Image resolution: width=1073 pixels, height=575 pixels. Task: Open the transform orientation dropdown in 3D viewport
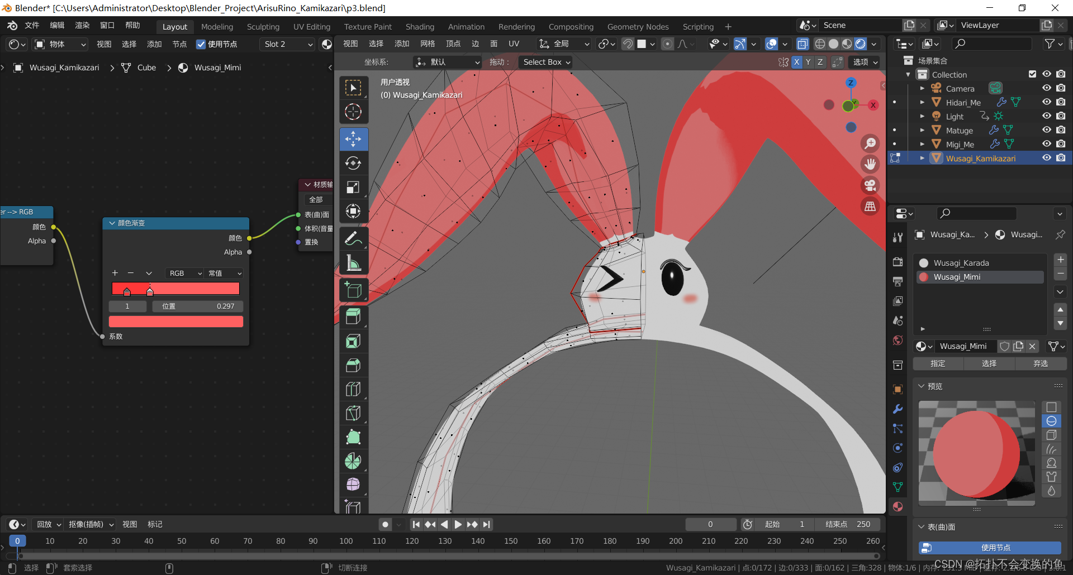[564, 44]
